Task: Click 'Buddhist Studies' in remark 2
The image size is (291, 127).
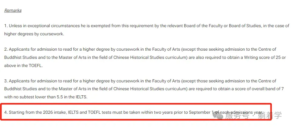Action: [x=21, y=58]
